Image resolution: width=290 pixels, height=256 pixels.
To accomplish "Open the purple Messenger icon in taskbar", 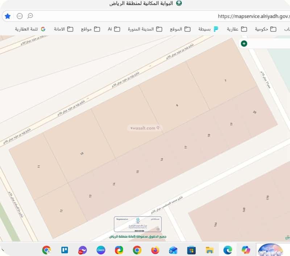I will (83, 250).
